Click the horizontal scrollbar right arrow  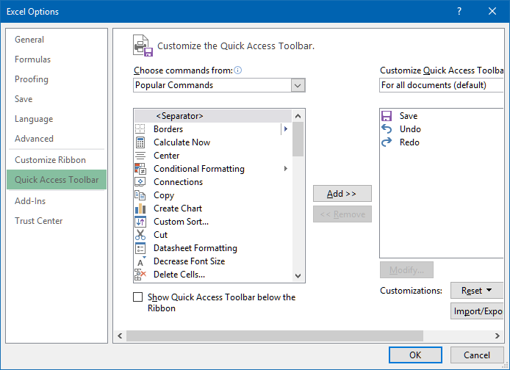click(x=498, y=336)
